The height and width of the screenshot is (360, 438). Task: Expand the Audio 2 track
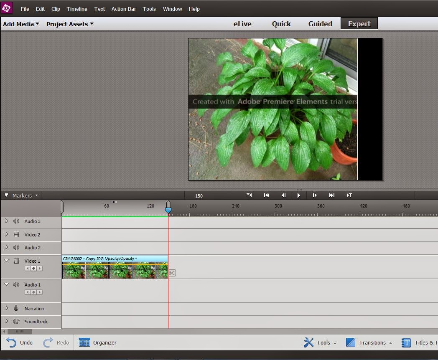point(6,247)
